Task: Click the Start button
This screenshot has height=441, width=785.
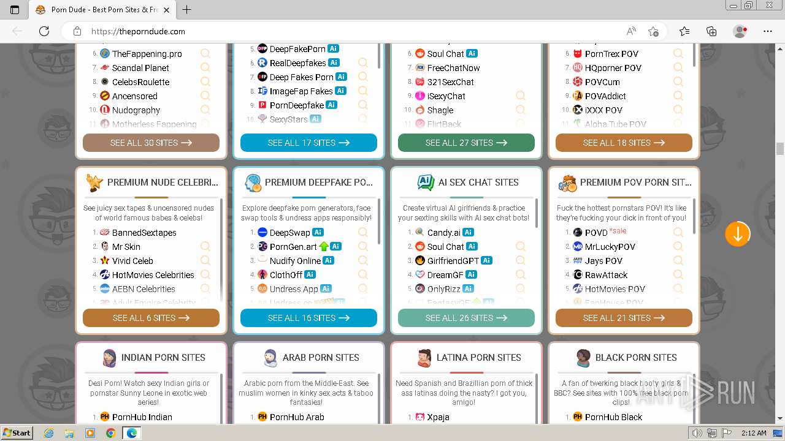Action: [17, 433]
